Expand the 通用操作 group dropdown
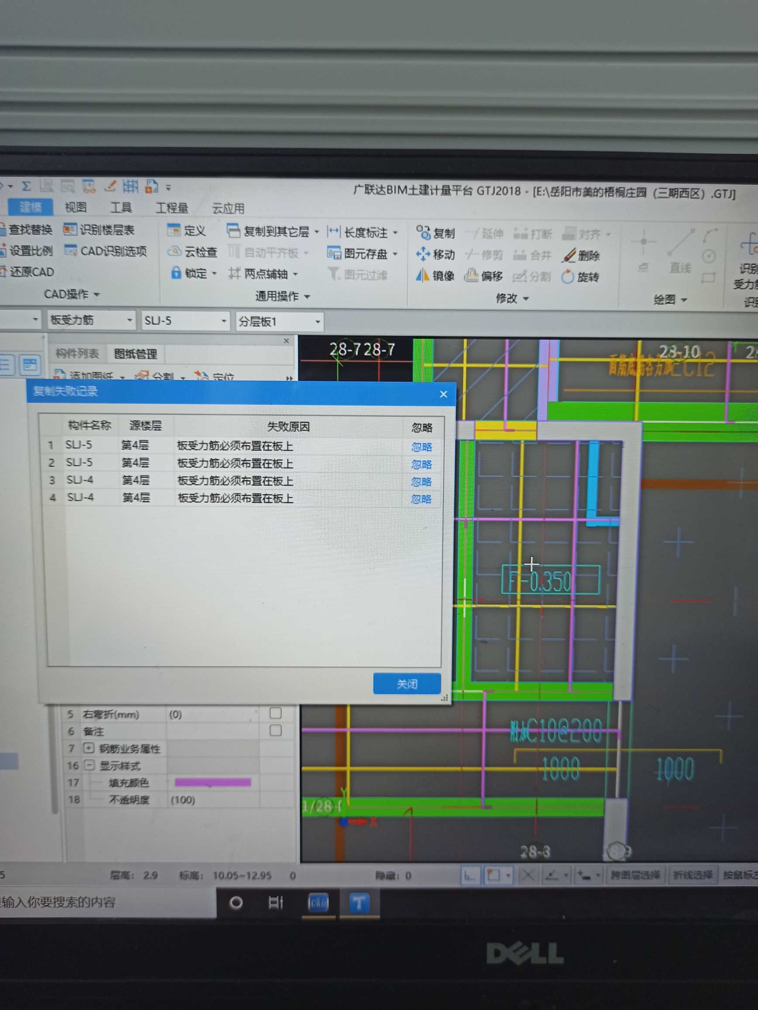This screenshot has height=1010, width=758. click(283, 296)
